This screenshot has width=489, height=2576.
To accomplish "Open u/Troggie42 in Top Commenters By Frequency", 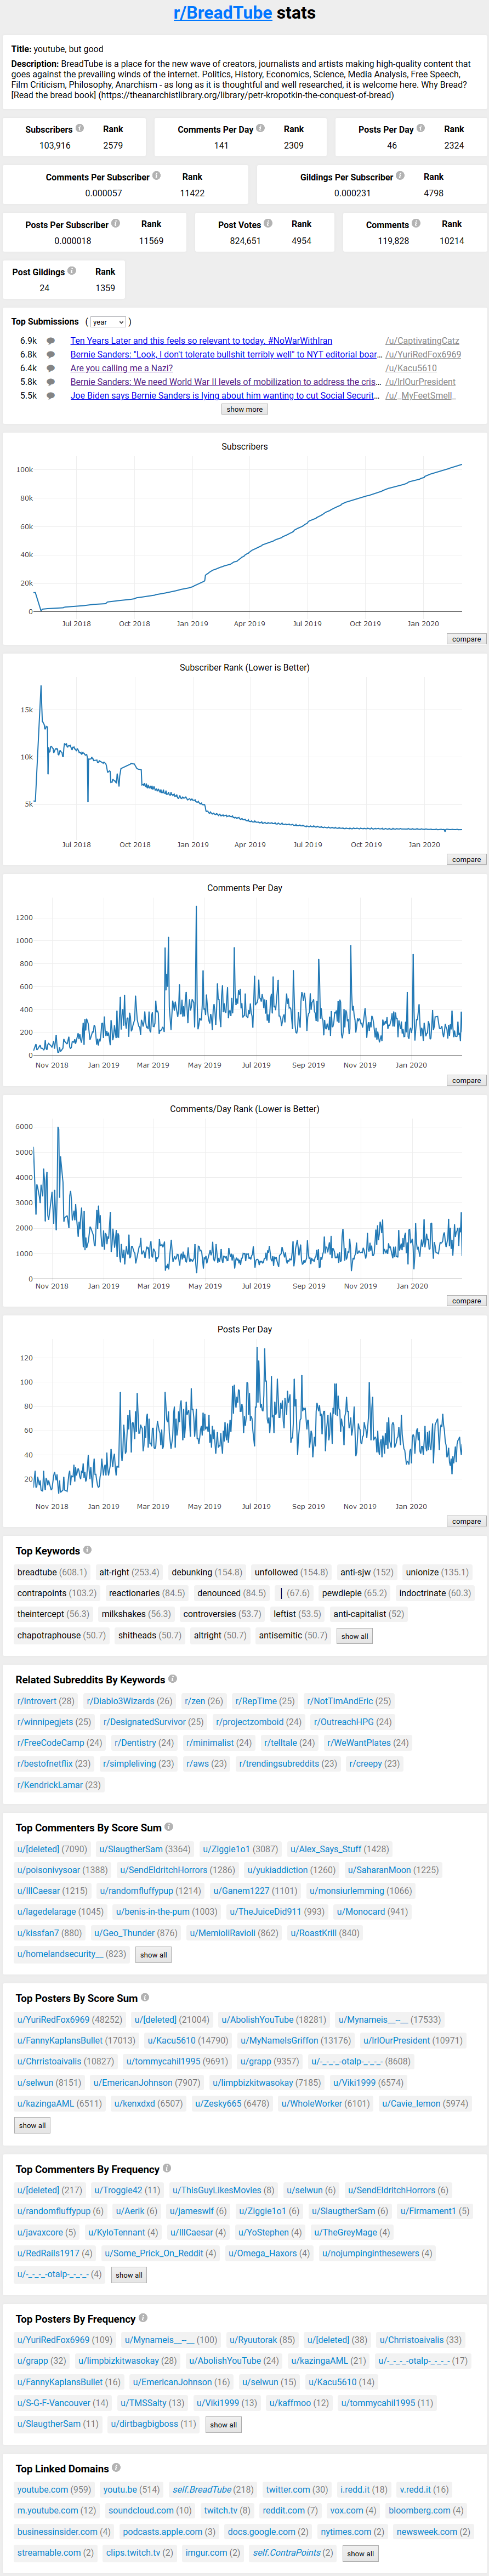I will pyautogui.click(x=118, y=2189).
